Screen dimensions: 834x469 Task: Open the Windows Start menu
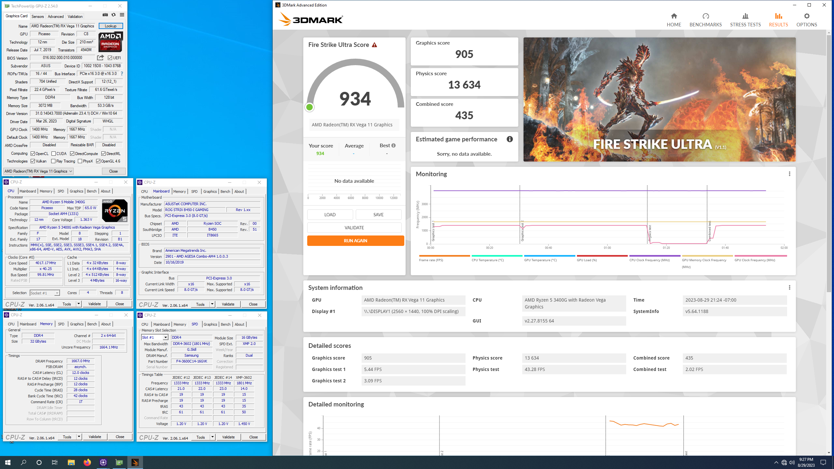8,462
